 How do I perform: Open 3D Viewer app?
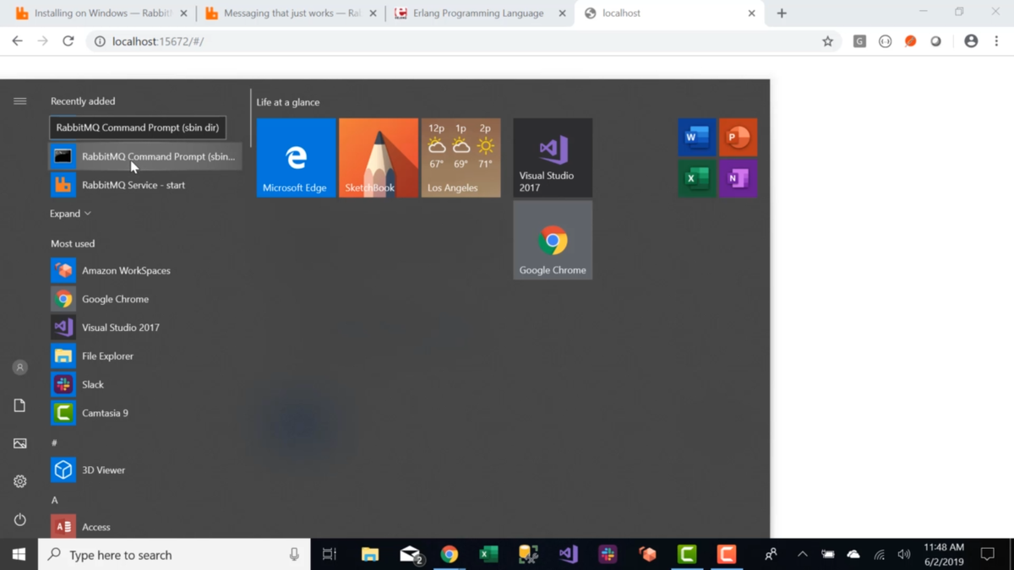pos(145,470)
